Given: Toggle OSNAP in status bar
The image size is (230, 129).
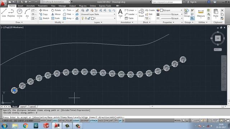Looking at the screenshot, I should (x=76, y=121).
